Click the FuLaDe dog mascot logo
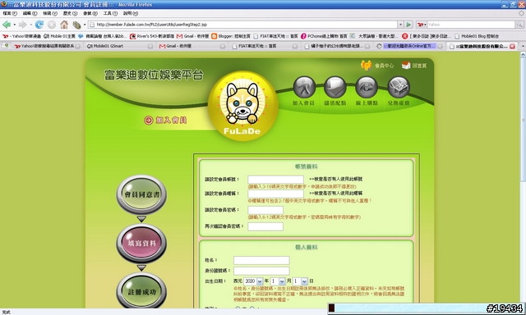 (242, 106)
